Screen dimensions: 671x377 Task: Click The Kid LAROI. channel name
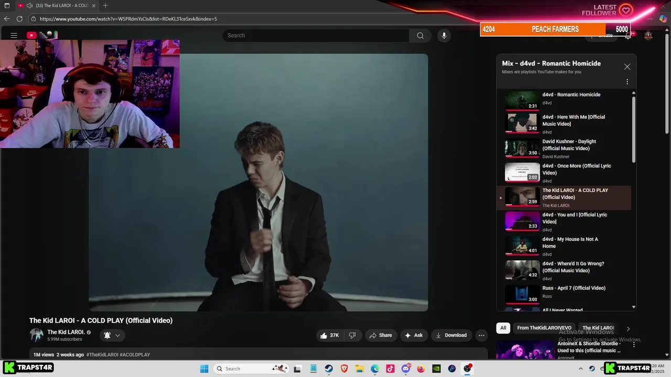click(x=66, y=332)
